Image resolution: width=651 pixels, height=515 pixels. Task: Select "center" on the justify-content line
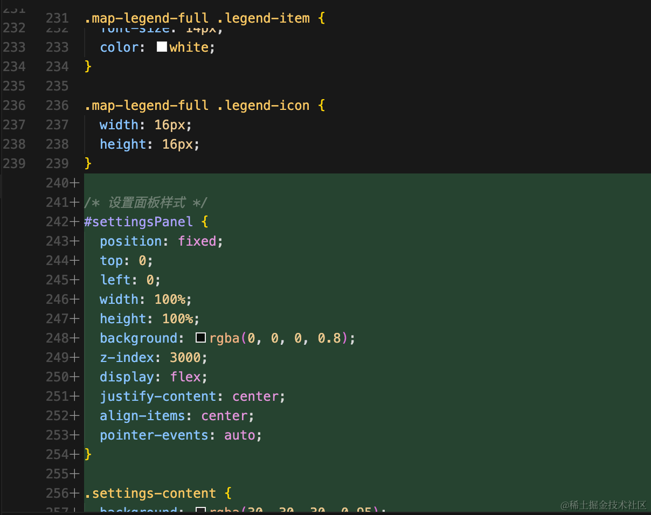tap(255, 396)
